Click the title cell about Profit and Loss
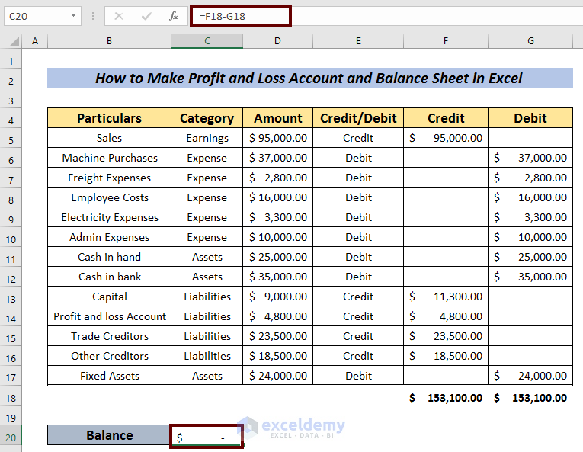 (310, 78)
